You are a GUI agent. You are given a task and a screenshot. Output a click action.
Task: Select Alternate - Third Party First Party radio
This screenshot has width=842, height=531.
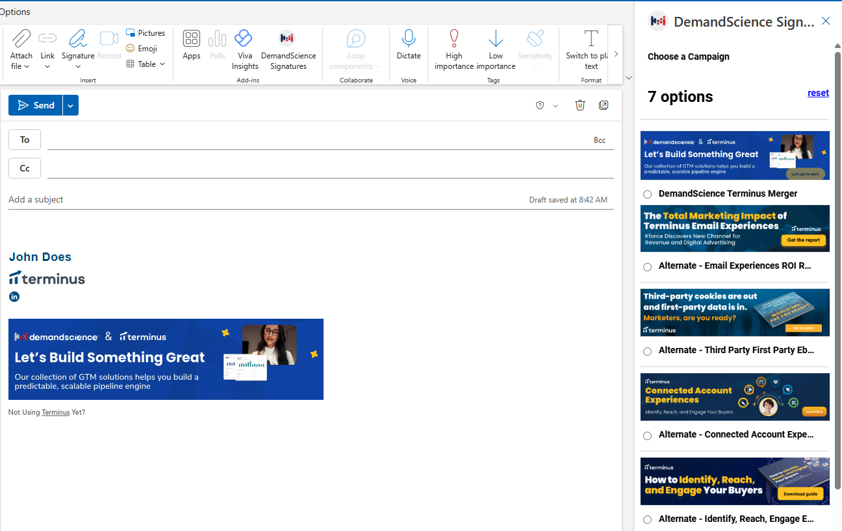tap(647, 351)
